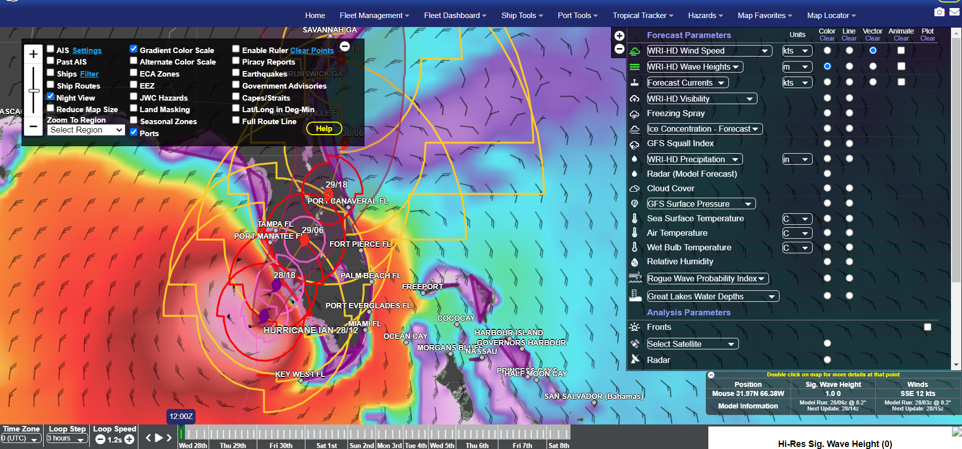Go to the Home page
The width and height of the screenshot is (962, 449).
coord(315,16)
